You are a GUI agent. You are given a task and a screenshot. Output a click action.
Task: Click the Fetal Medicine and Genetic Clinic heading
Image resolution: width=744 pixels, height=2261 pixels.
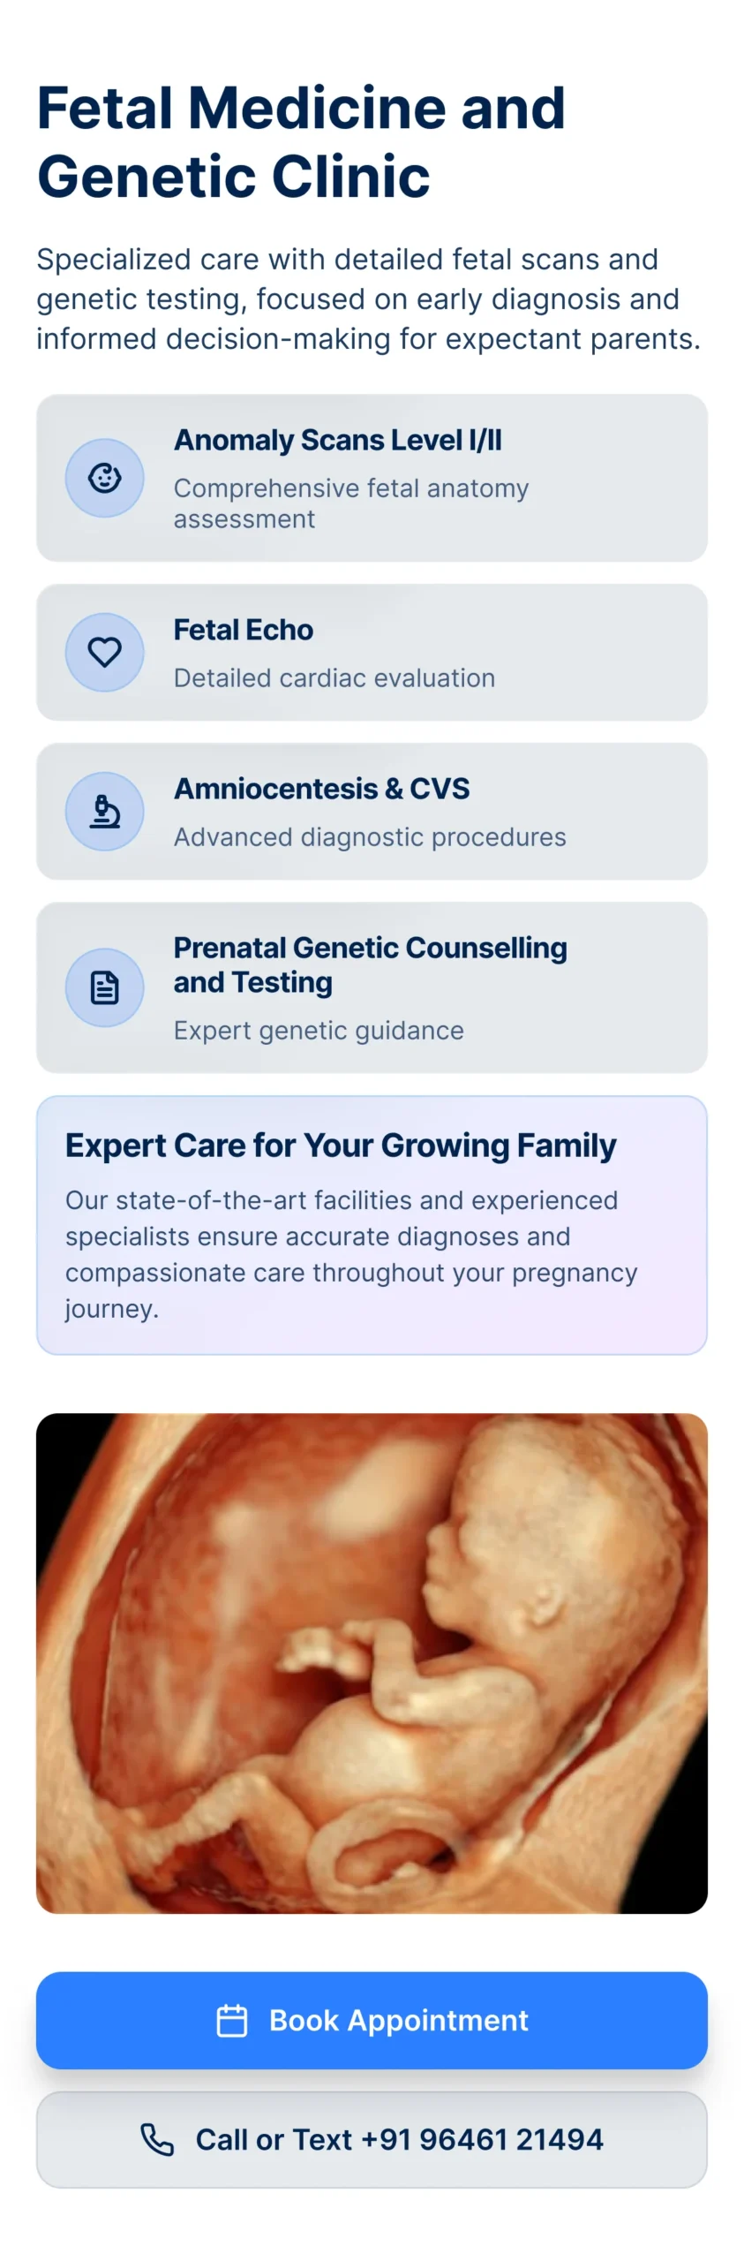coord(301,141)
